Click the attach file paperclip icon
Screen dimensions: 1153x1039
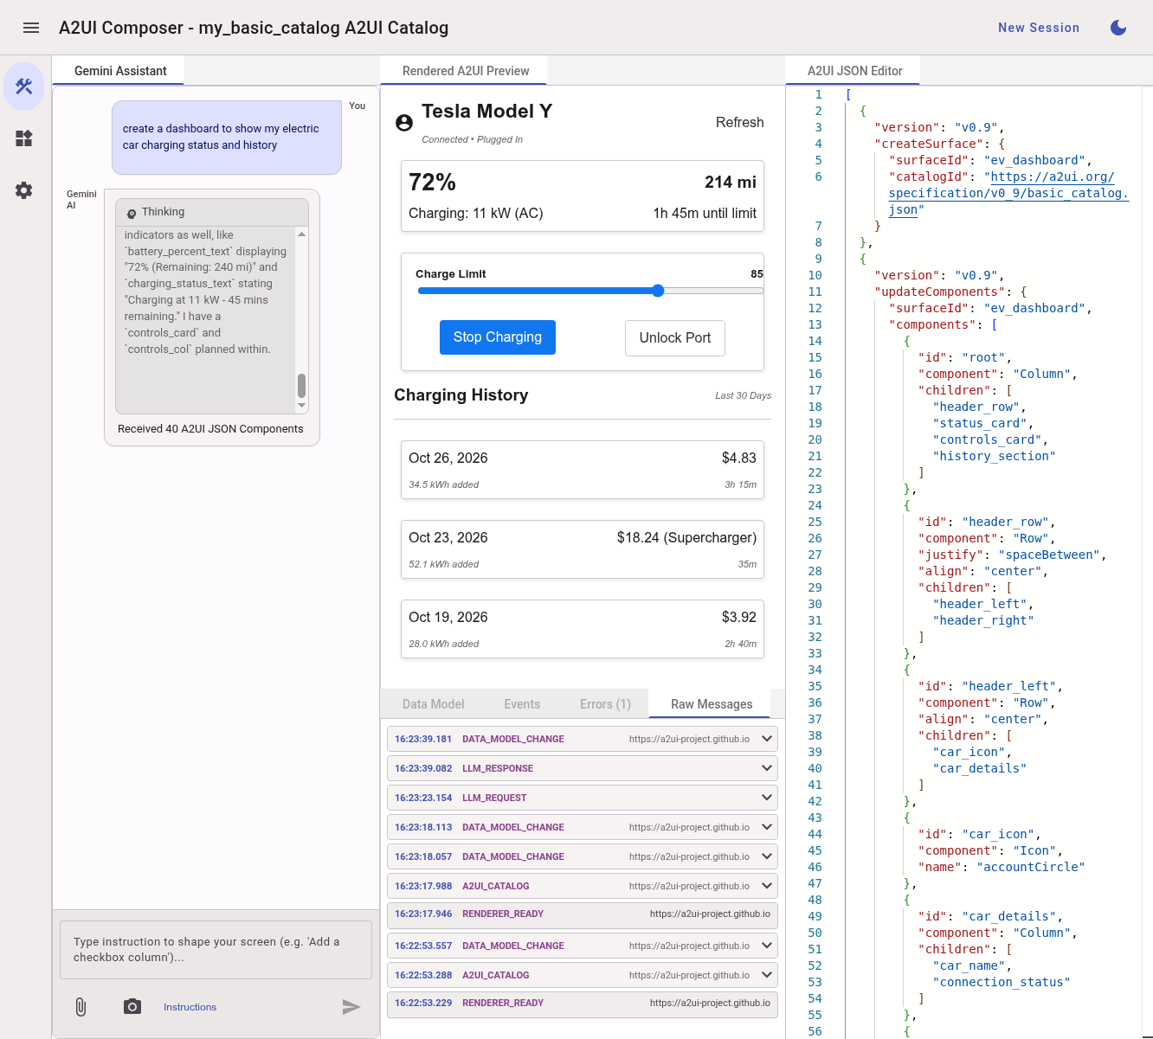(81, 1007)
